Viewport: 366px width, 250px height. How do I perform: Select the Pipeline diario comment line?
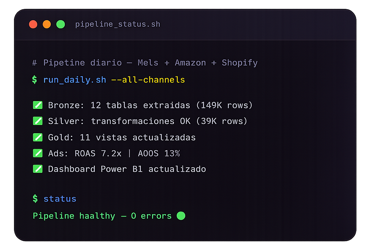[145, 63]
